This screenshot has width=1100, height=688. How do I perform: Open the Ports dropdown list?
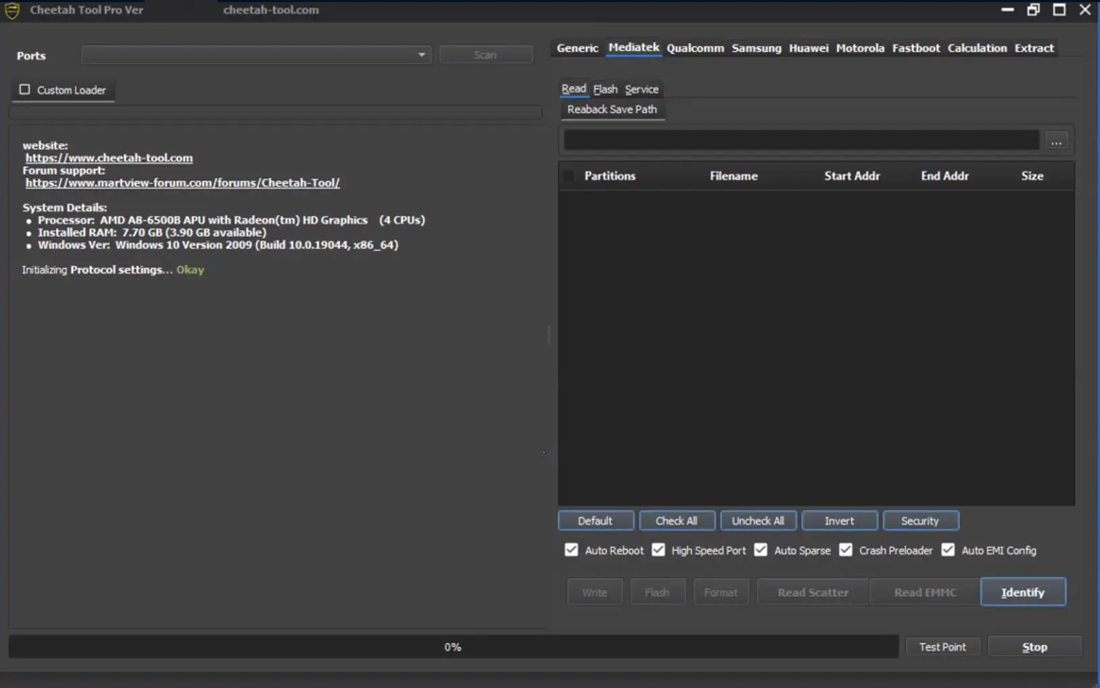tap(256, 55)
